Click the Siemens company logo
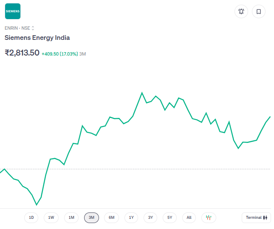The width and height of the screenshot is (274, 229). click(x=13, y=11)
